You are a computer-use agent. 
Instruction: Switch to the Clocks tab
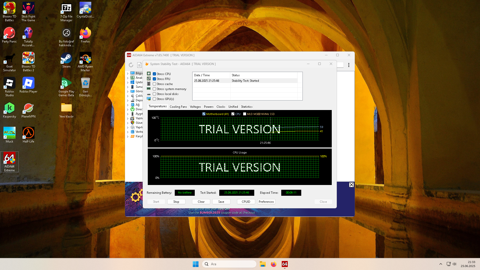point(221,107)
